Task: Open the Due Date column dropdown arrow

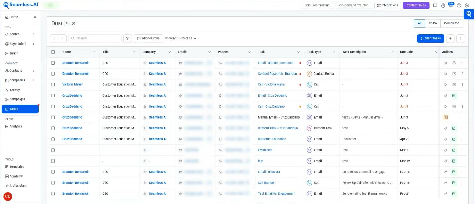Action: click(436, 52)
